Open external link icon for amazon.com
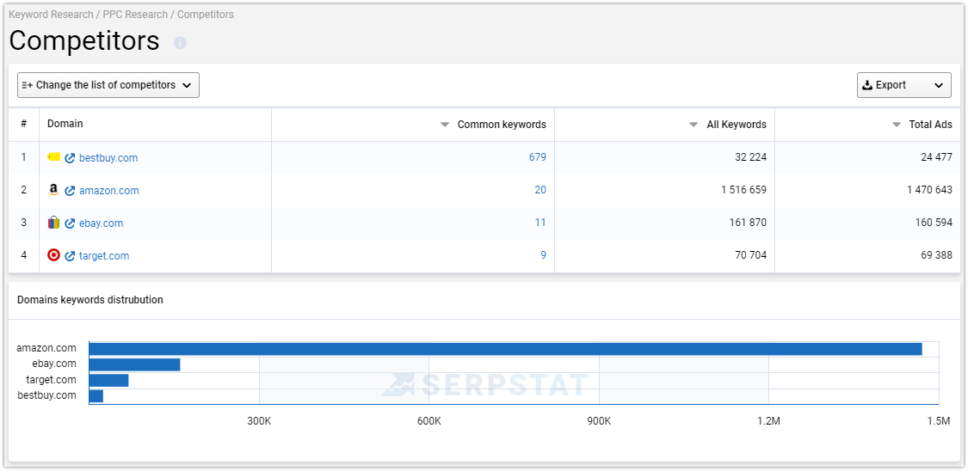 [70, 191]
